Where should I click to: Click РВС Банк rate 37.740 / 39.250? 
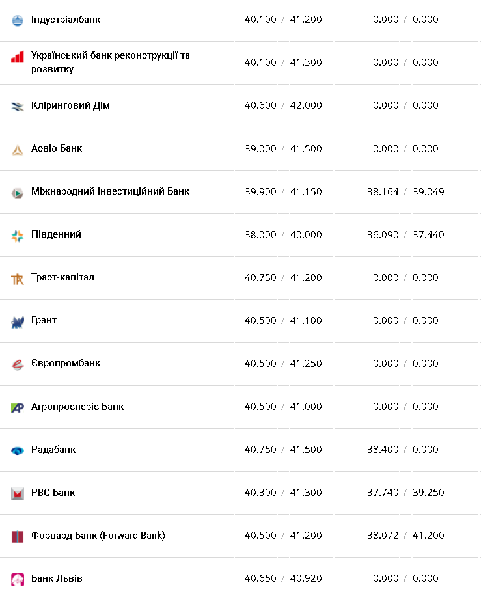(405, 493)
